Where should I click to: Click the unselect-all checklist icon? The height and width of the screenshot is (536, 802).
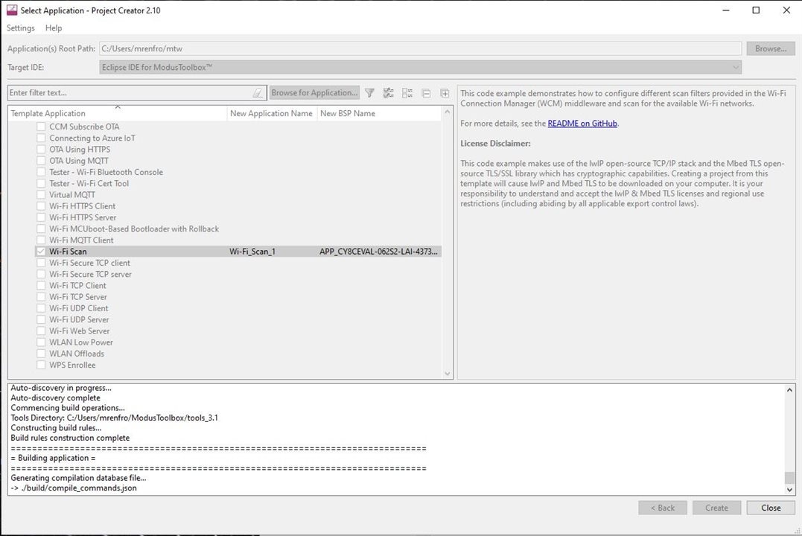[x=407, y=92]
